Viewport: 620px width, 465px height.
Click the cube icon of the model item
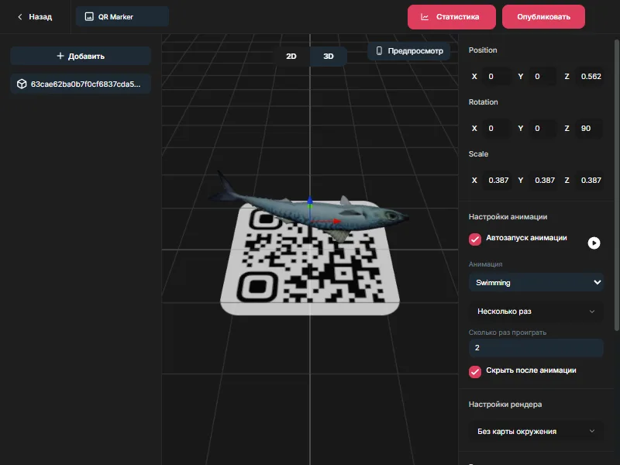[x=22, y=84]
